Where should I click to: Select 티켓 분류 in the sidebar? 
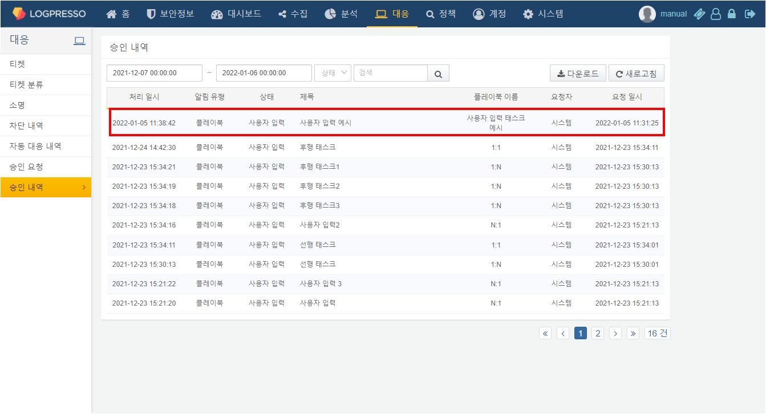(x=46, y=85)
